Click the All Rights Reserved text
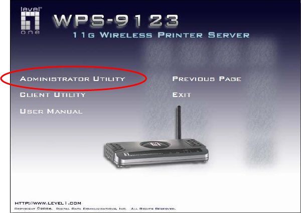This screenshot has width=301, height=213. [153, 208]
